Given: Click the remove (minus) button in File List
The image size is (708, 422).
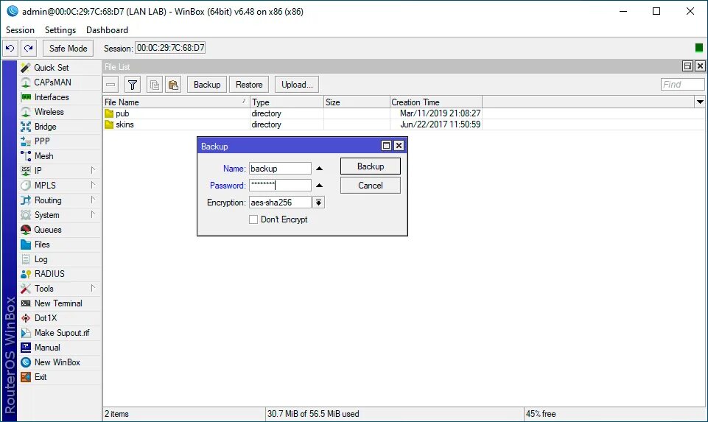Looking at the screenshot, I should point(111,85).
